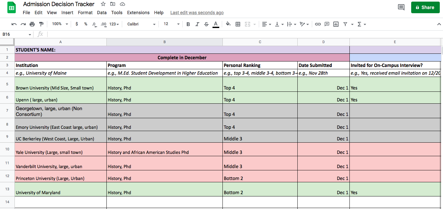Click the create filter icon

pyautogui.click(x=344, y=24)
